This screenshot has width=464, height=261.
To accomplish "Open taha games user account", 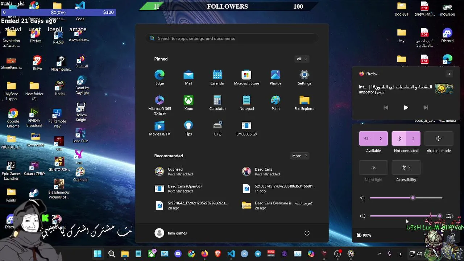I will click(171, 233).
